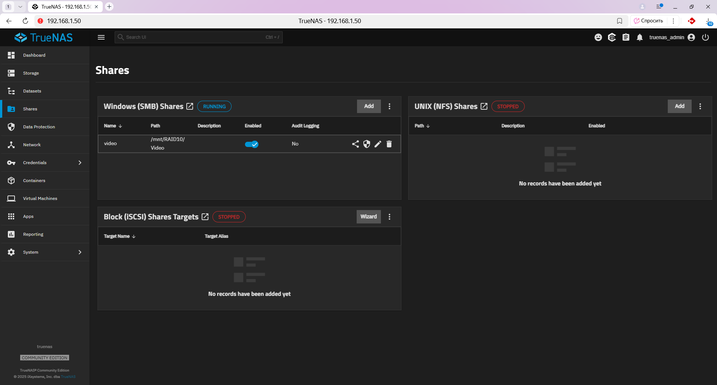This screenshot has height=385, width=717.
Task: Delete the video SMB share
Action: tap(389, 144)
